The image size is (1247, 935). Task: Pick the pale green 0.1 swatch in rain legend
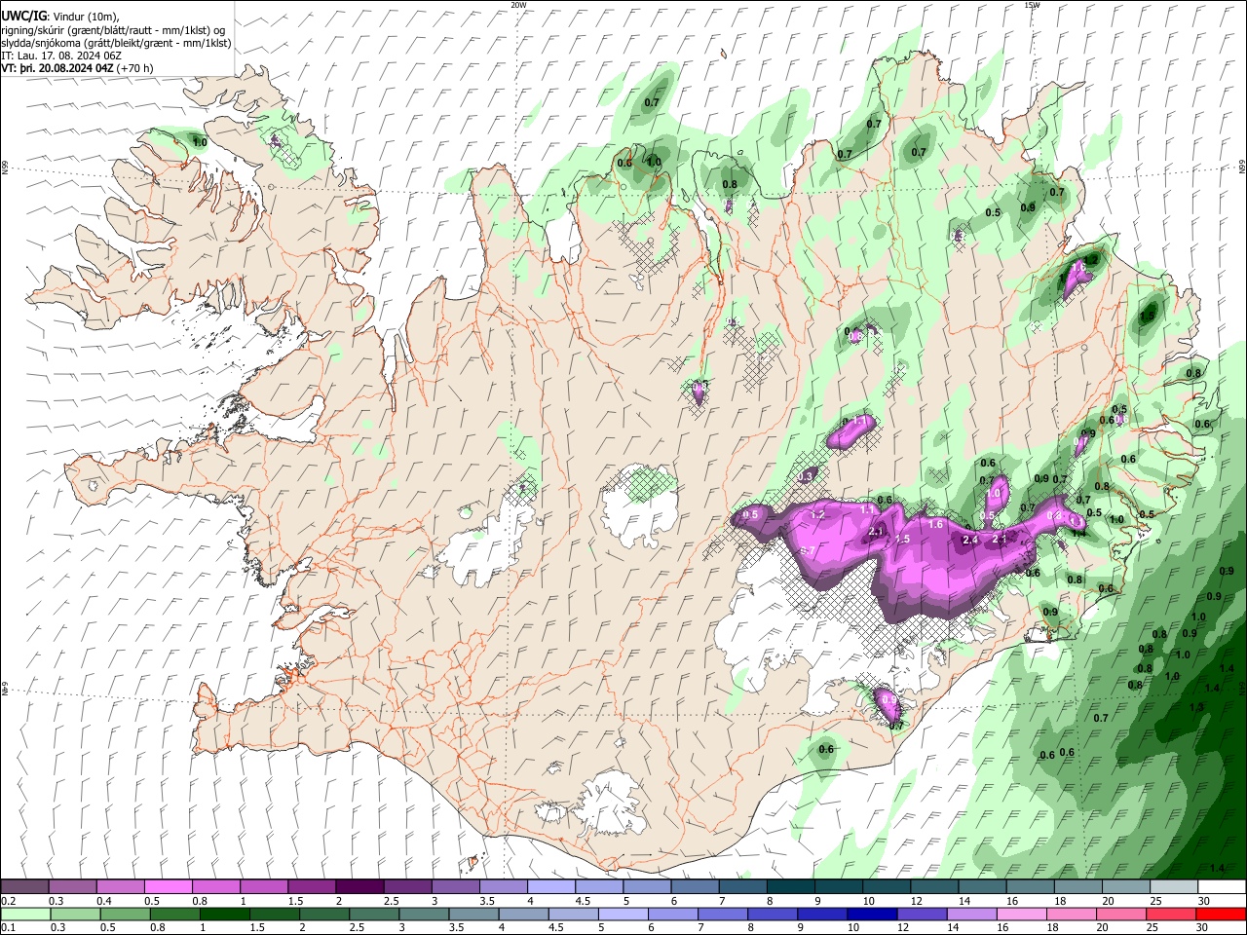[x=25, y=915]
